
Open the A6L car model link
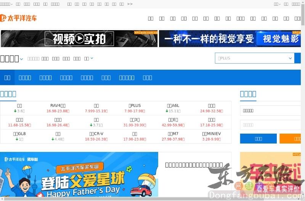[x=173, y=105]
